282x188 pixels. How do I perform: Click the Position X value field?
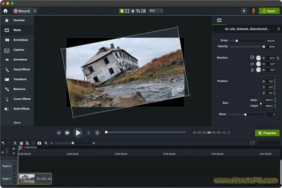tap(269, 81)
